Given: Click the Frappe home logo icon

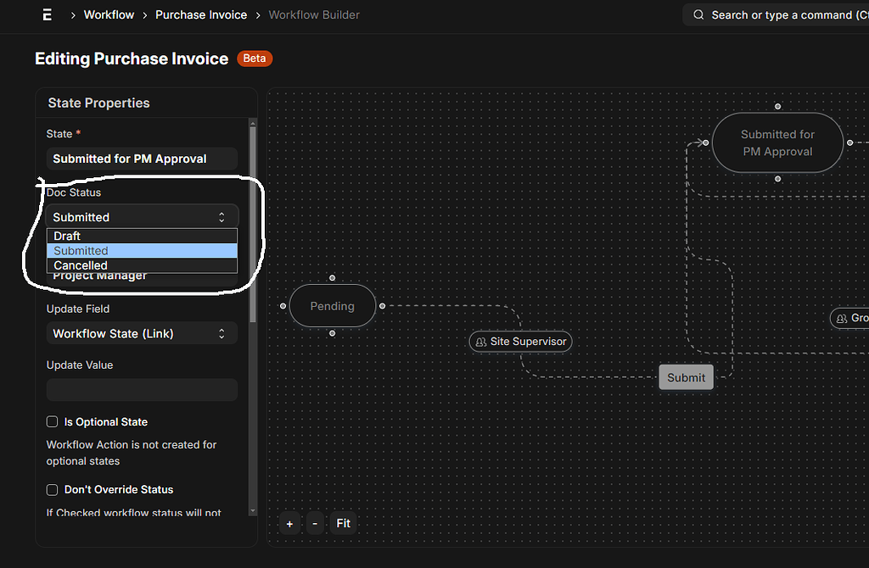Looking at the screenshot, I should pos(46,14).
